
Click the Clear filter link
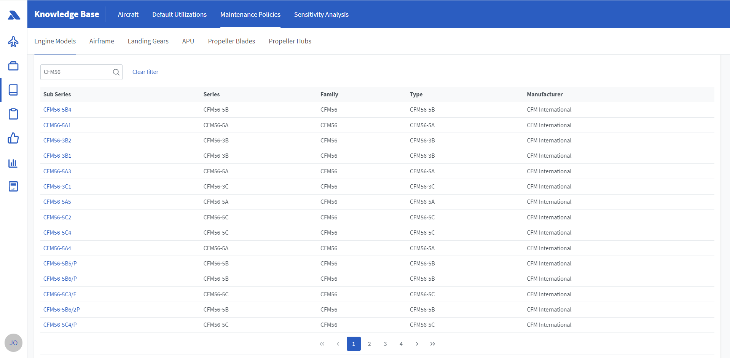tap(145, 72)
